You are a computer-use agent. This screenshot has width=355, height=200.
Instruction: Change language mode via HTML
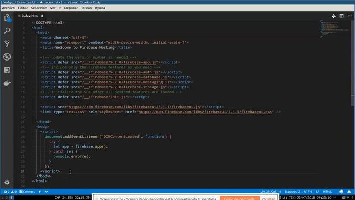(x=327, y=192)
